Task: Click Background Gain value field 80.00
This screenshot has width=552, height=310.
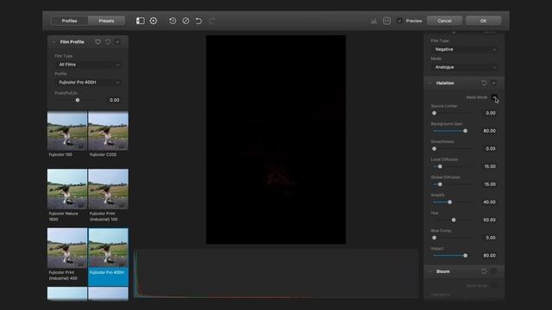Action: pyautogui.click(x=488, y=131)
